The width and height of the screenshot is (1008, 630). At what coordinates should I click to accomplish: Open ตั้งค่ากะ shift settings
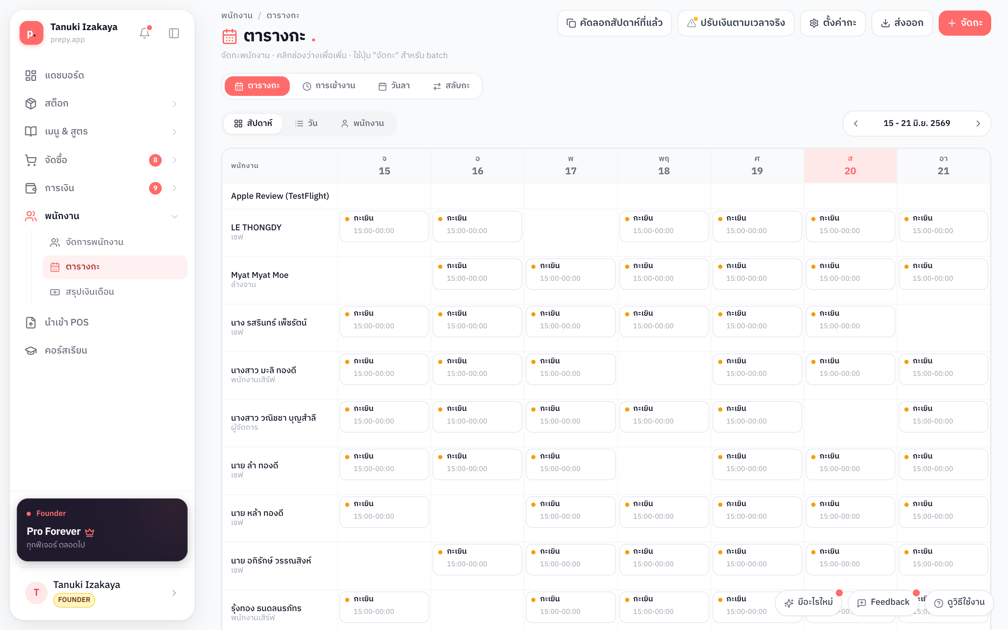click(833, 23)
